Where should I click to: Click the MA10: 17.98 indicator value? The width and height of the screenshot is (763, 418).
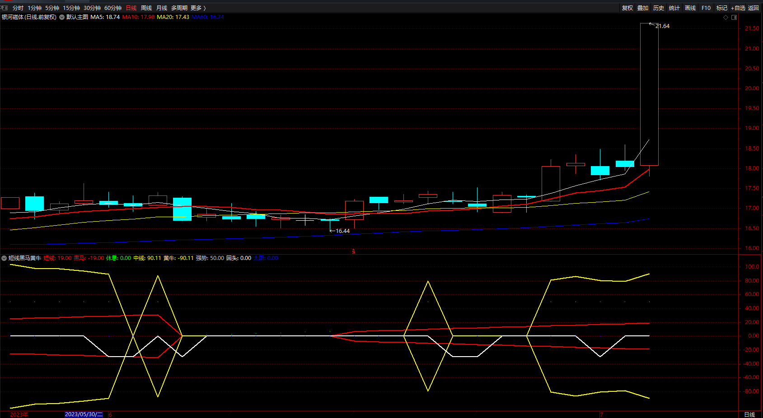pos(138,17)
